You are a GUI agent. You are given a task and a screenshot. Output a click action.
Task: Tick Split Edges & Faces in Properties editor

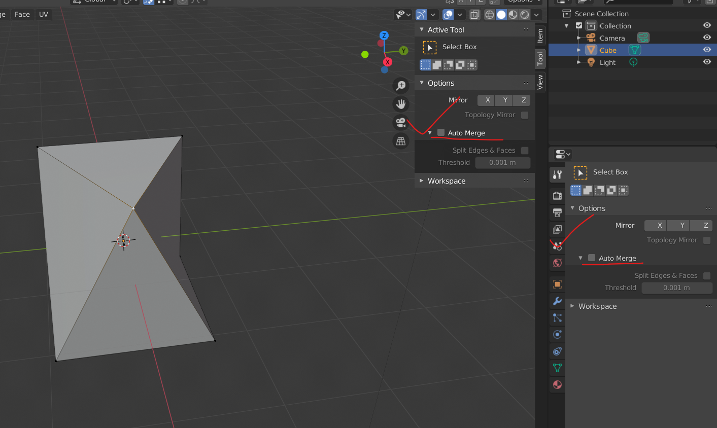click(x=707, y=276)
